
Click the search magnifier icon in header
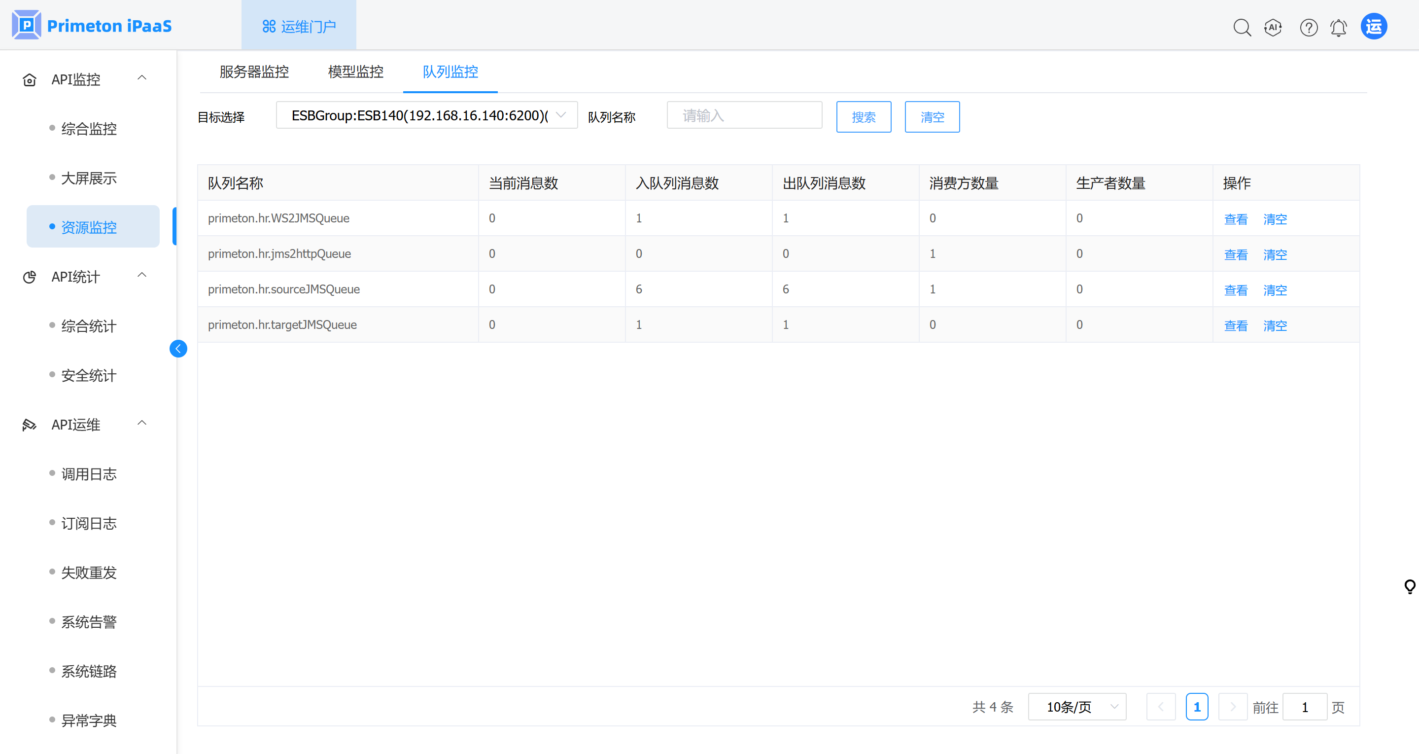click(x=1242, y=27)
